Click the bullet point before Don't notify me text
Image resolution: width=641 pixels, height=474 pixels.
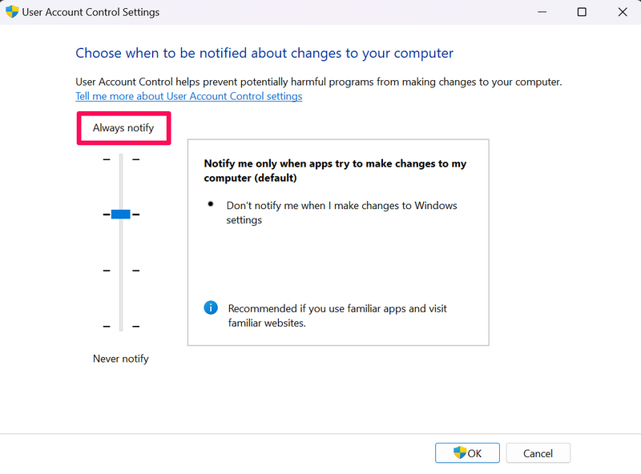(x=211, y=204)
